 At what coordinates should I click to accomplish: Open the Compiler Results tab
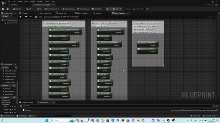(26, 102)
